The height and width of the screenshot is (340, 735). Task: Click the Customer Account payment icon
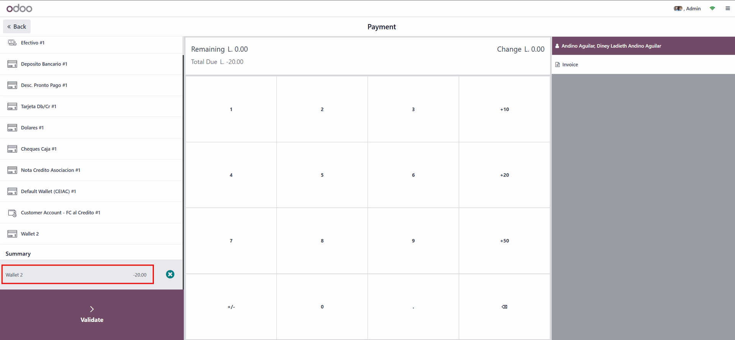[12, 213]
